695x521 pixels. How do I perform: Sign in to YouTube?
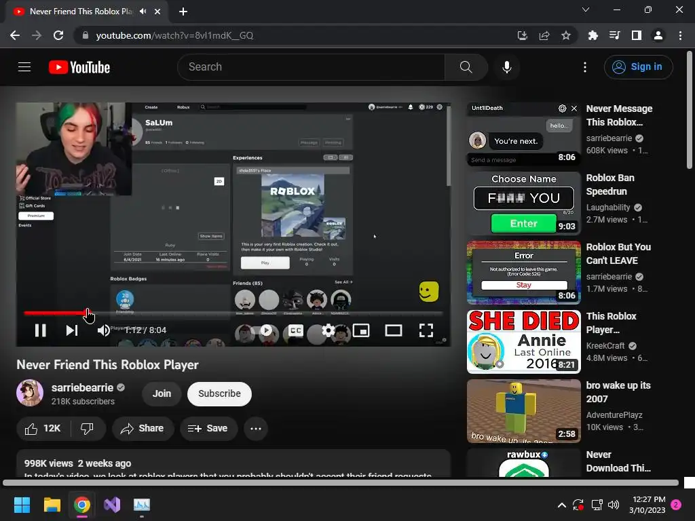point(638,67)
